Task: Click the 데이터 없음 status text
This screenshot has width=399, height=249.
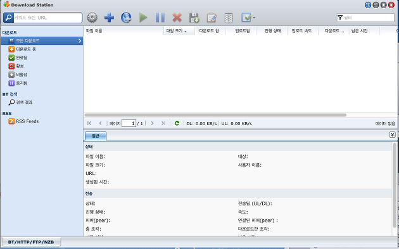Action: tap(385, 124)
